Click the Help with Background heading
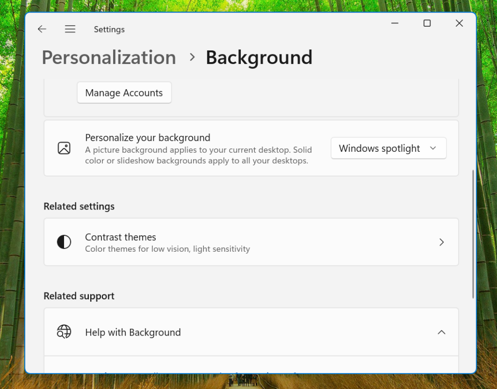Image resolution: width=497 pixels, height=389 pixels. coord(133,332)
